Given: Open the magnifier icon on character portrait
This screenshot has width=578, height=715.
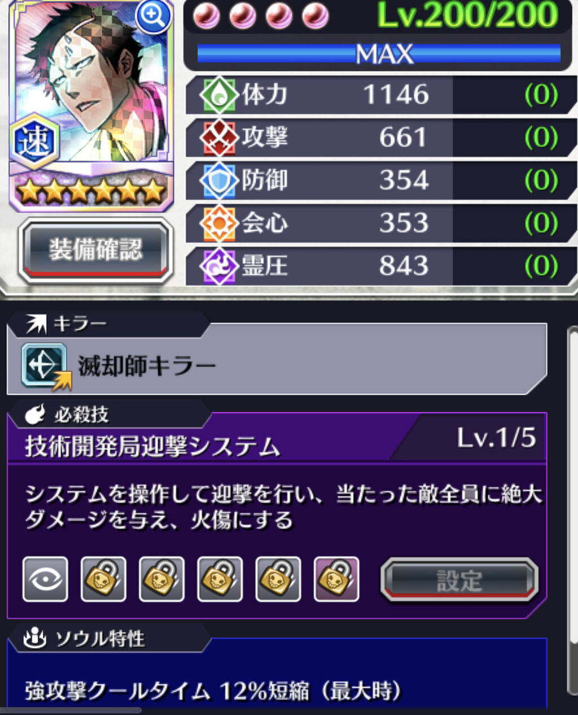Looking at the screenshot, I should 153,17.
